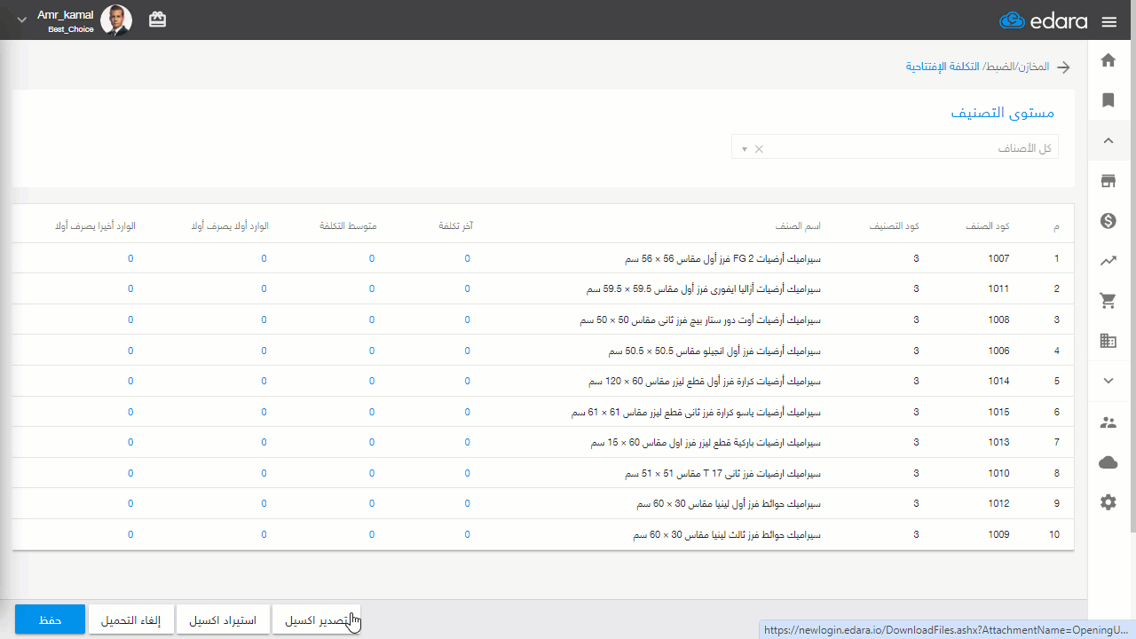Expand the user account dropdown chevron
Viewport: 1136px width, 639px height.
pos(22,20)
